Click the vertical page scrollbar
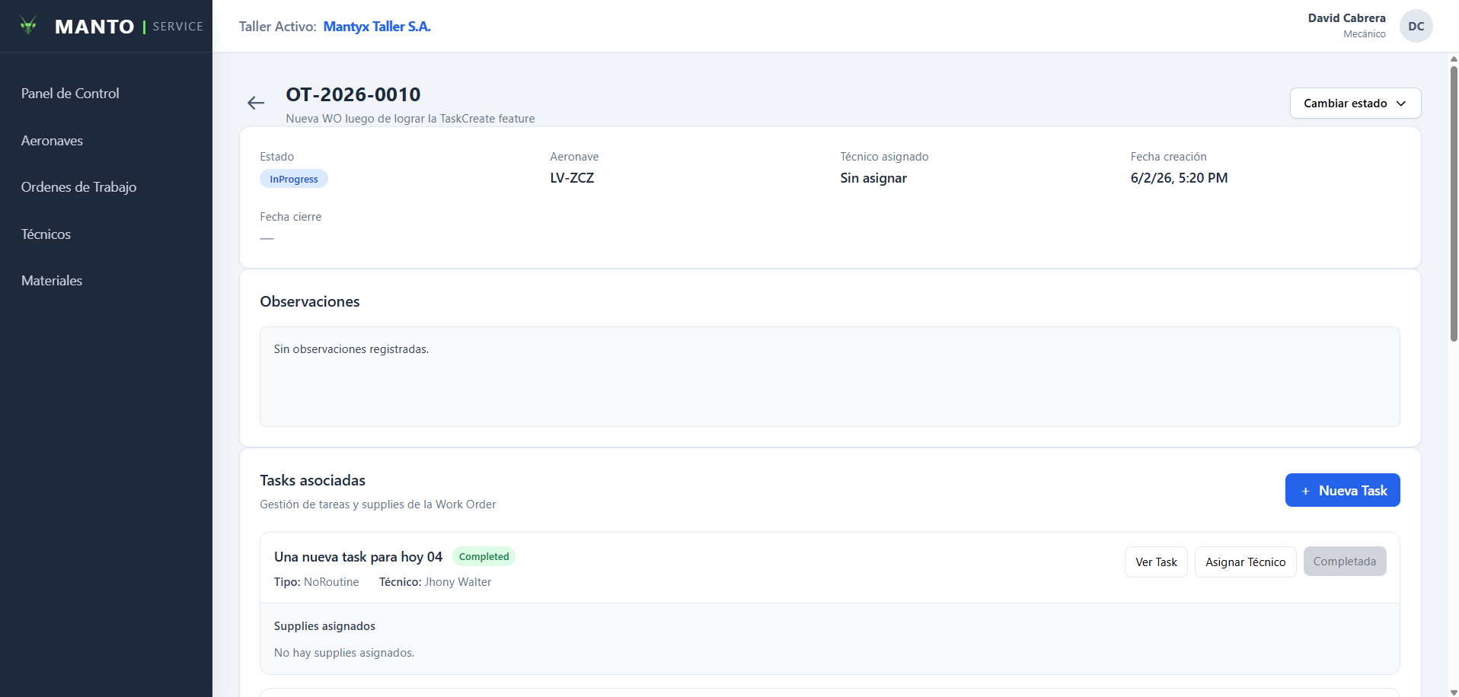Image resolution: width=1459 pixels, height=697 pixels. (x=1454, y=204)
